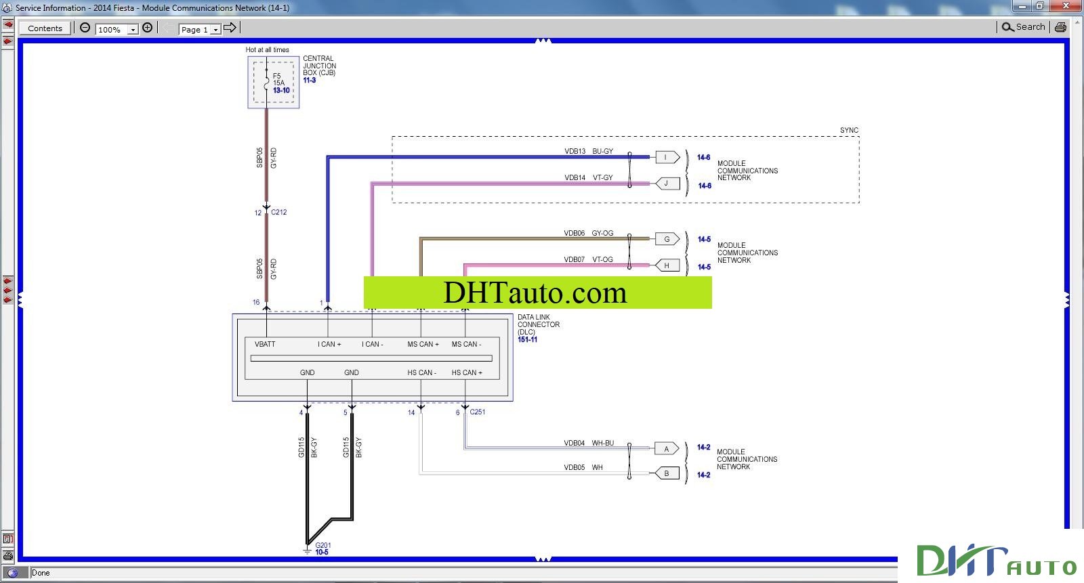This screenshot has width=1084, height=583.
Task: Click the top edge panel splitter handle
Action: tap(543, 41)
